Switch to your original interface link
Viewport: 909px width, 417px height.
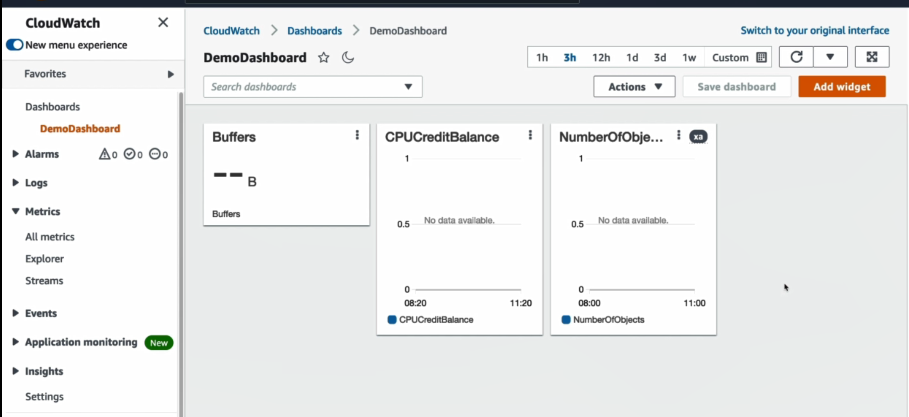tap(815, 30)
